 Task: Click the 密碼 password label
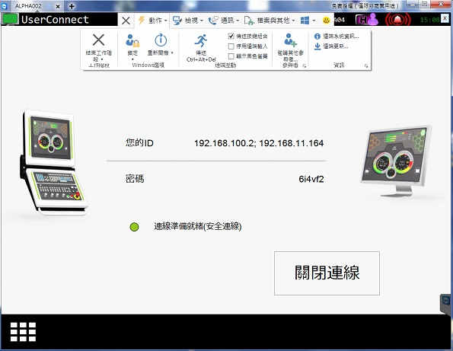pos(135,179)
